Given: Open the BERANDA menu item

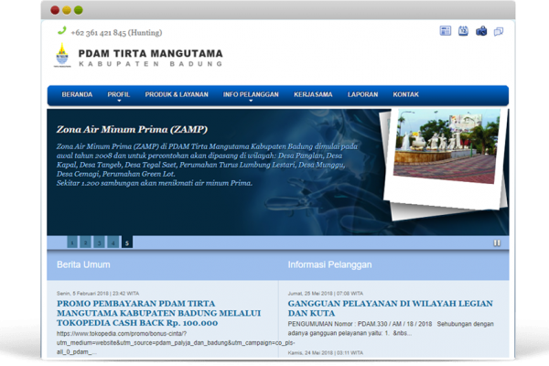Looking at the screenshot, I should tap(77, 94).
